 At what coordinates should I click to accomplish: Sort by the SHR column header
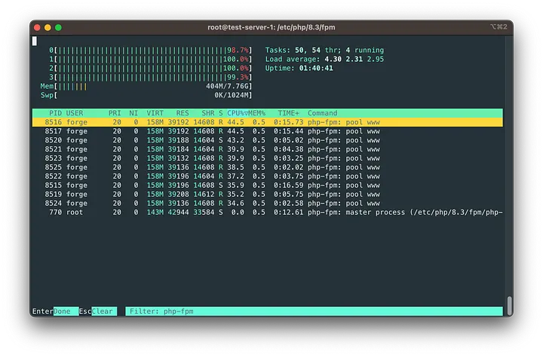208,113
